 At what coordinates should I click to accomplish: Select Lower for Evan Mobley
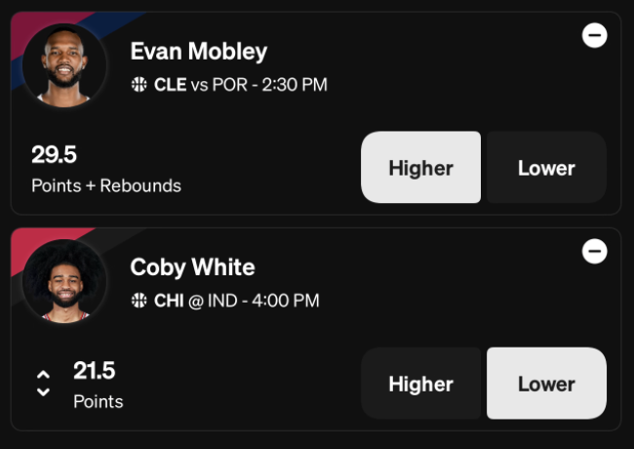[546, 167]
